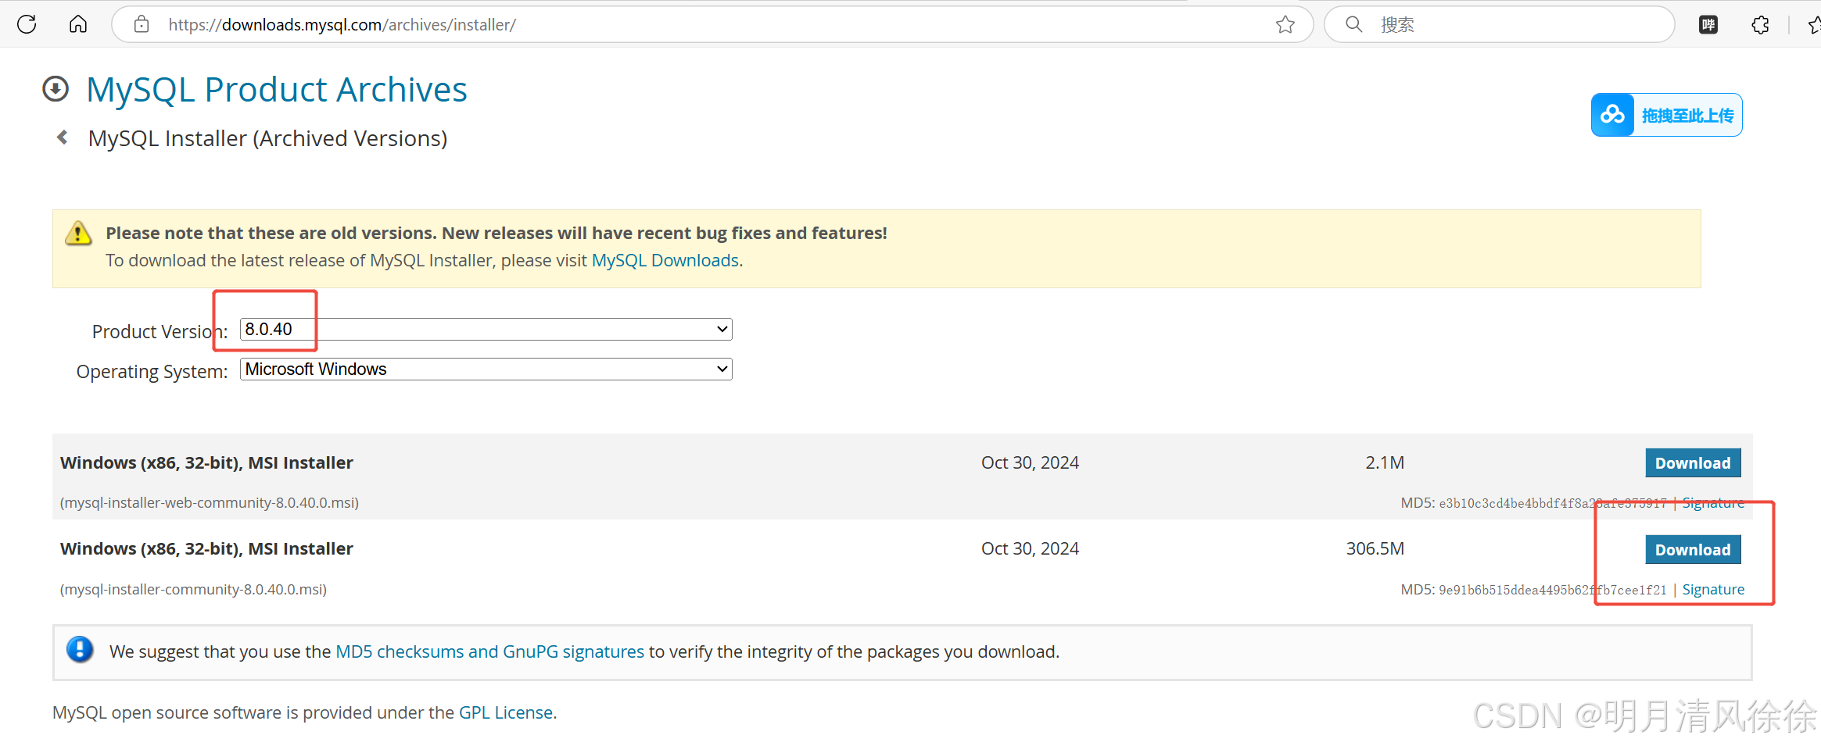Image resolution: width=1821 pixels, height=746 pixels.
Task: Click the MySQL Product Archives heading
Action: [277, 89]
